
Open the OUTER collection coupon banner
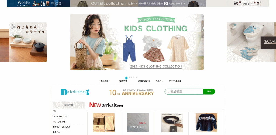[138, 3]
